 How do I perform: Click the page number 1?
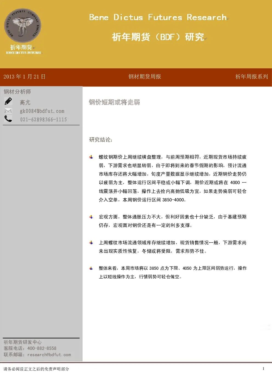pyautogui.click(x=263, y=369)
